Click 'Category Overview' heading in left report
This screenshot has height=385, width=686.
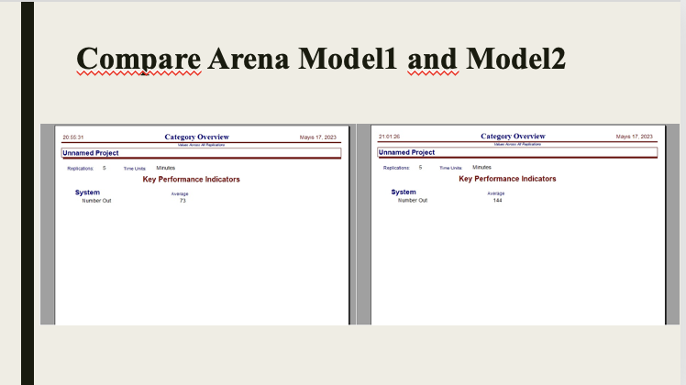pos(197,137)
